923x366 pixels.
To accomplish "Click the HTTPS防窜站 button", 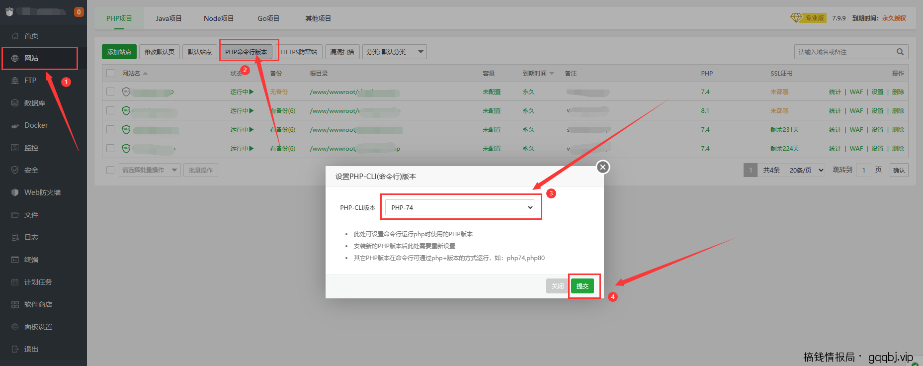I will [299, 52].
